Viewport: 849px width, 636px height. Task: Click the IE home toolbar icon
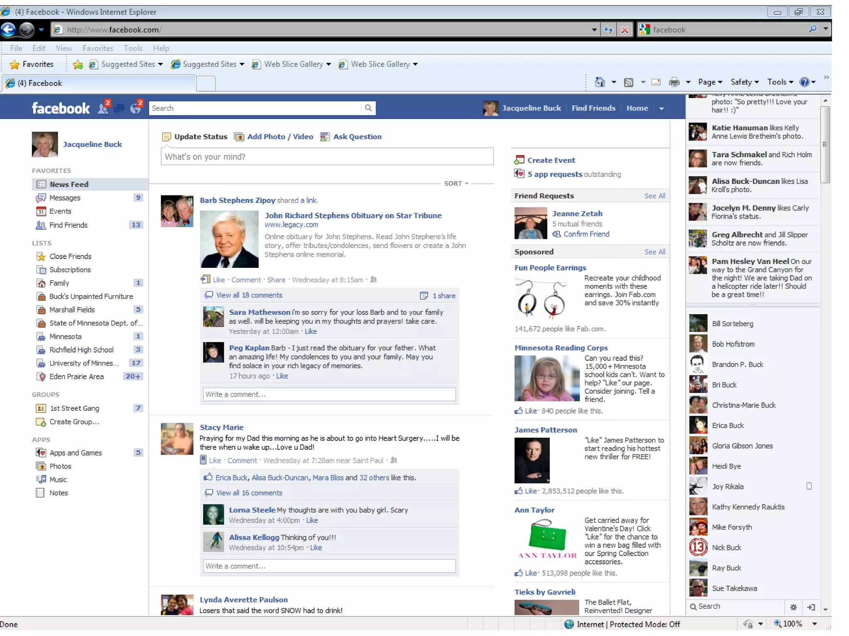tap(599, 82)
